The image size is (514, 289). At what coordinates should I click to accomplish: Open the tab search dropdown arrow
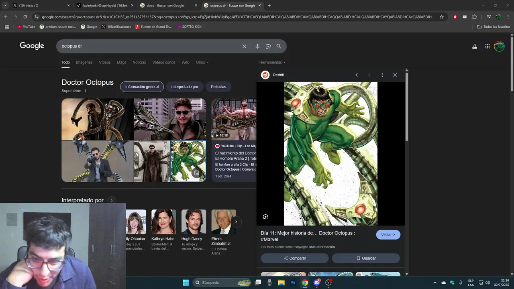5,6
